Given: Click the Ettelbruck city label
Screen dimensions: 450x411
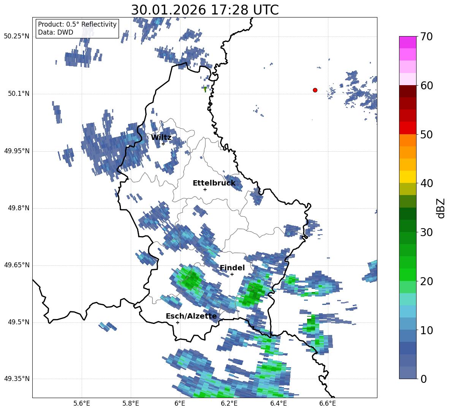Looking at the screenshot, I should coord(214,183).
